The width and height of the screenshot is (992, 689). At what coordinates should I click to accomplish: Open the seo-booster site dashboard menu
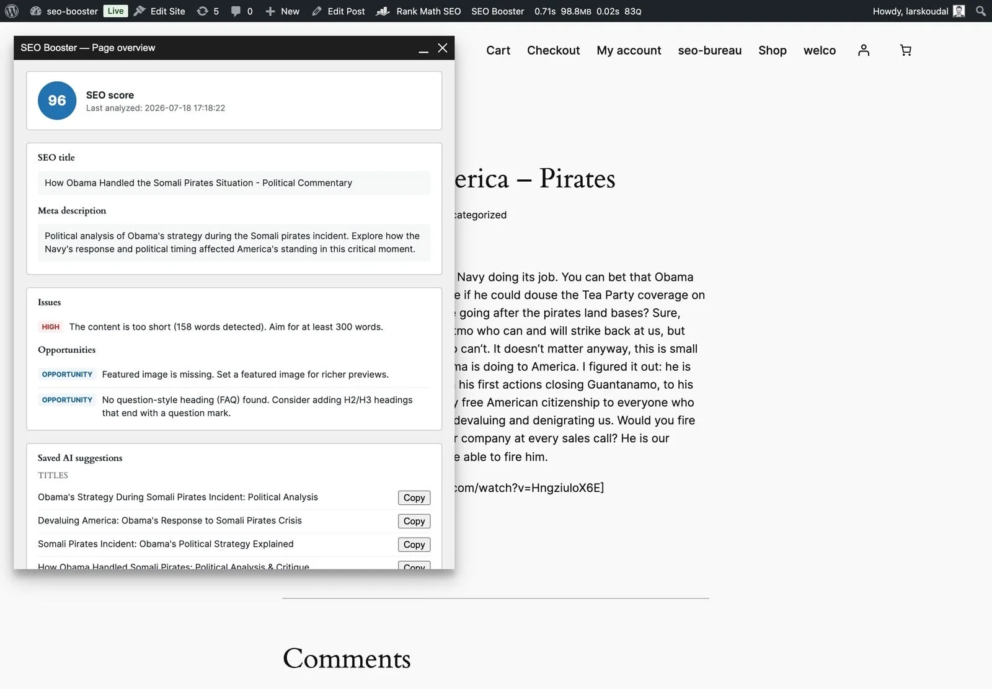[64, 11]
